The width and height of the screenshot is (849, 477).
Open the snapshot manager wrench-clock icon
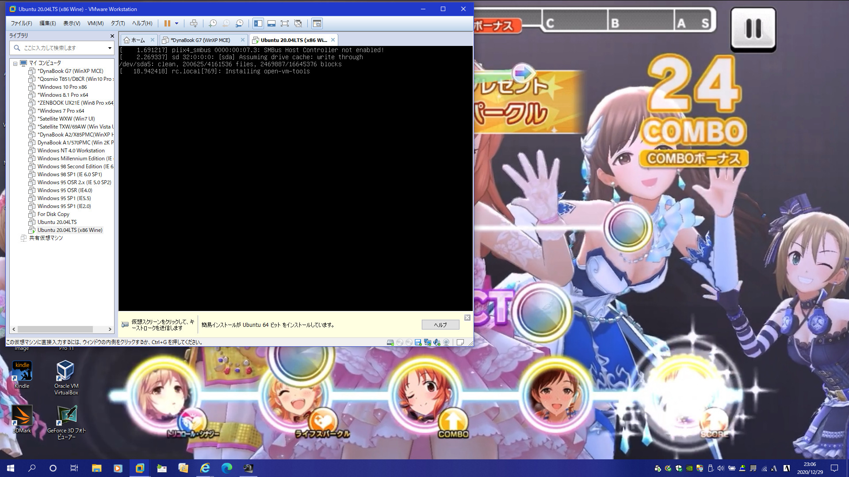coord(239,23)
